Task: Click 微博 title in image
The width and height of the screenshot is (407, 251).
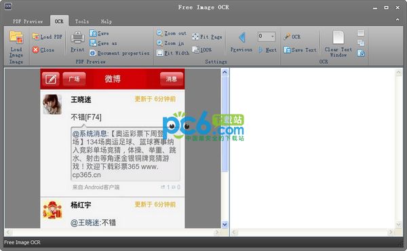Action: click(113, 79)
